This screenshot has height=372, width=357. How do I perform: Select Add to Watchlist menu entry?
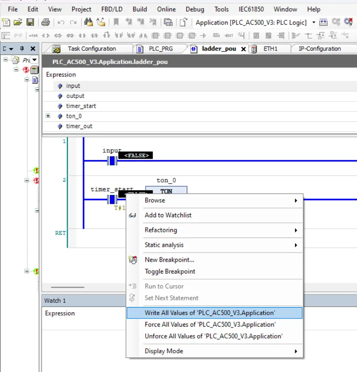click(x=214, y=215)
